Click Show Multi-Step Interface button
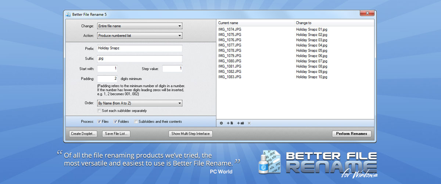Screen dimensions: 441x184 tap(190, 134)
